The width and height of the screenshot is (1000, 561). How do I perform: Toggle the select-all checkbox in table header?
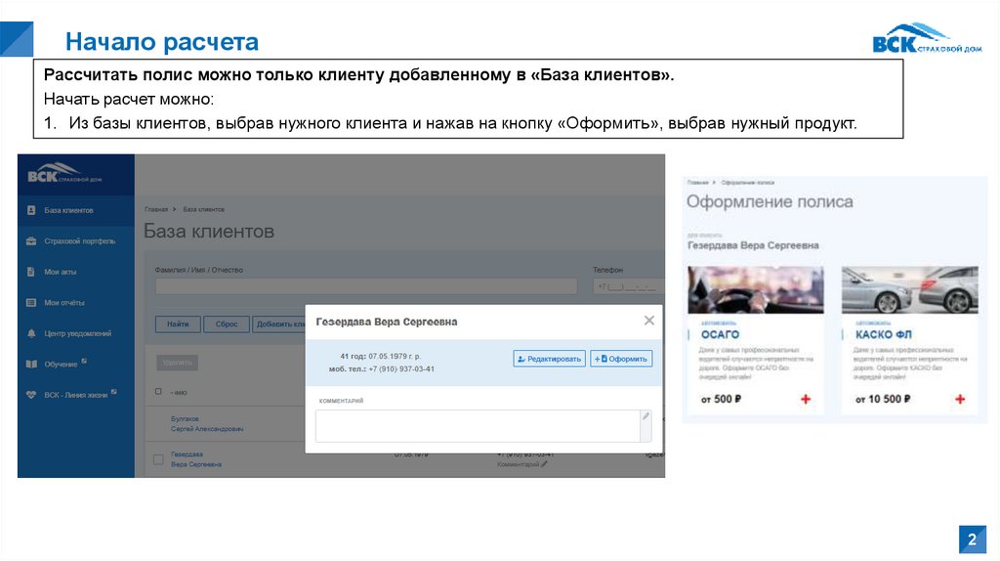click(158, 391)
